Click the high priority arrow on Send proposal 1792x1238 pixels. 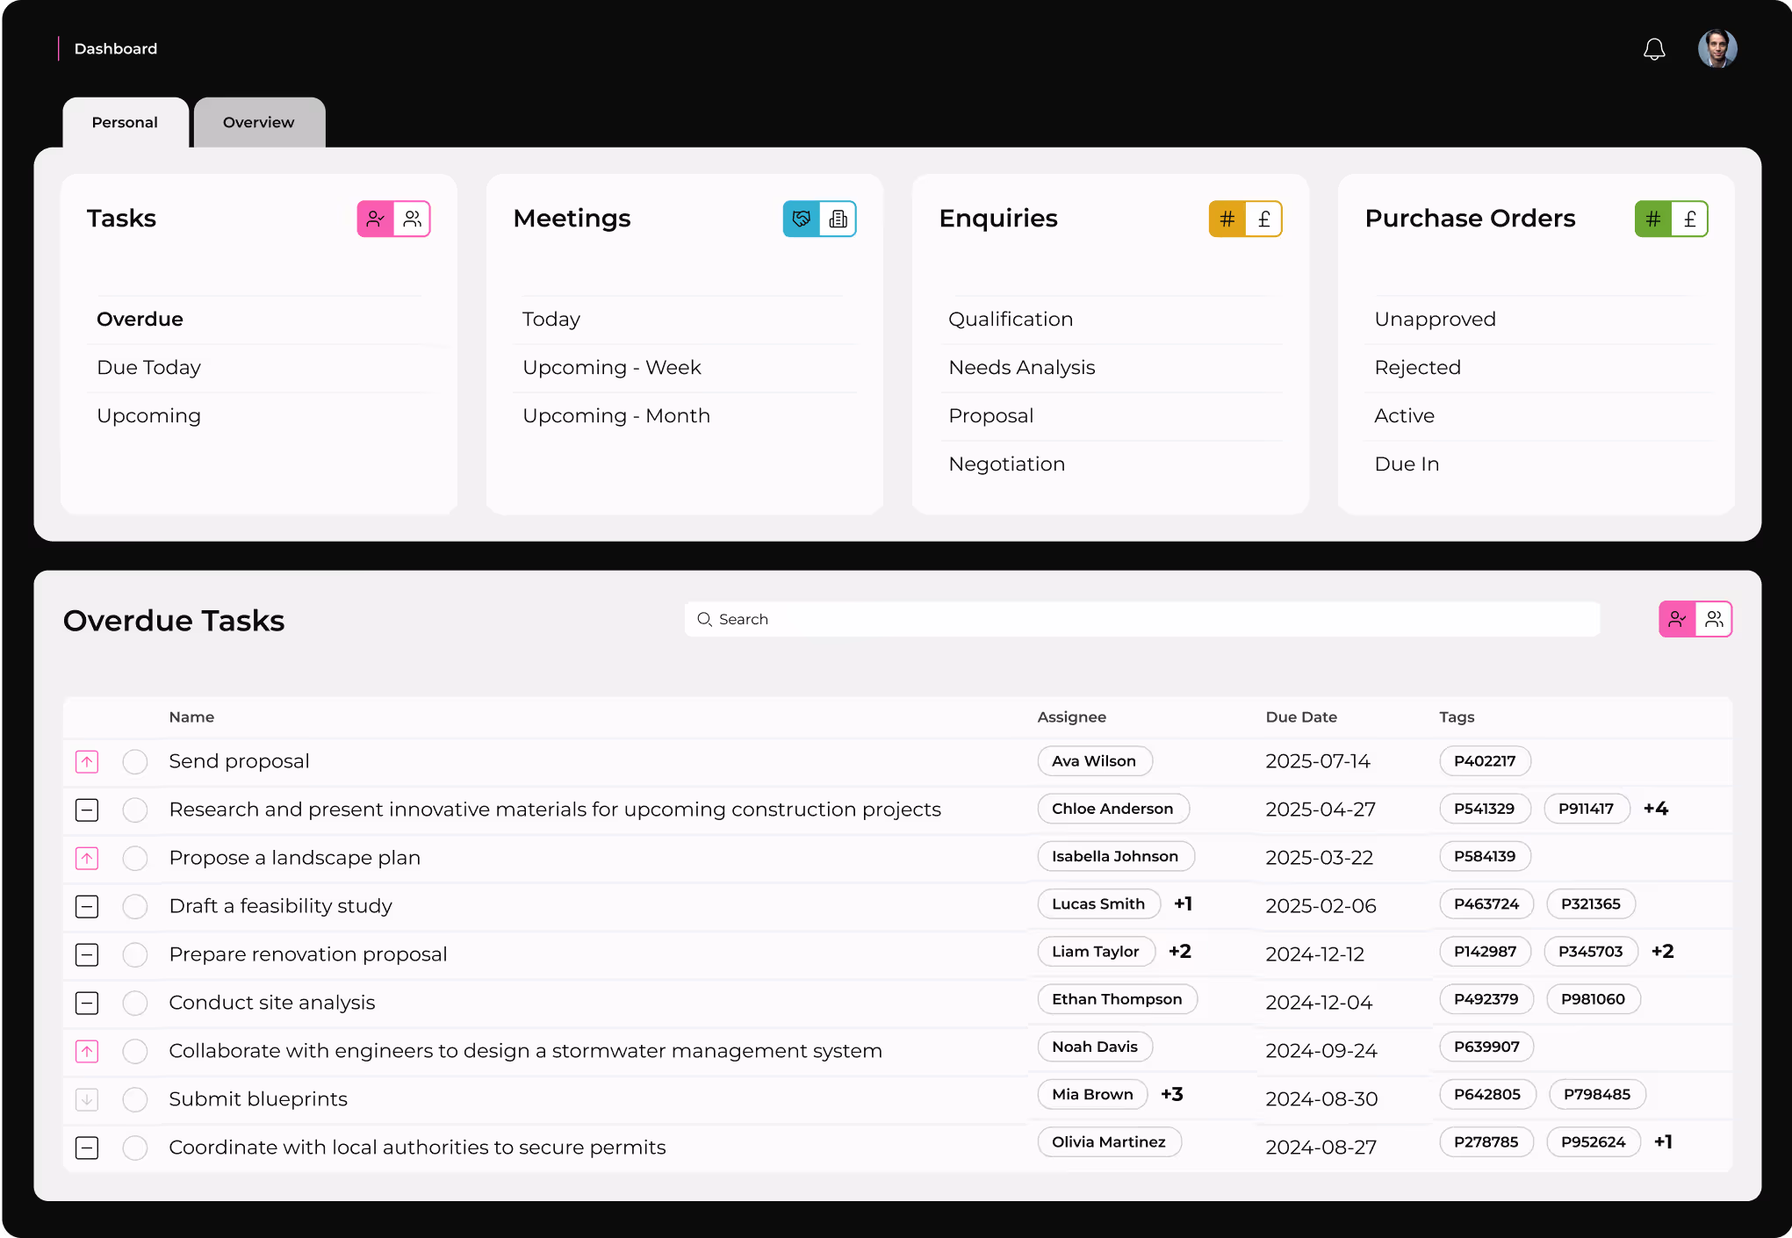(87, 761)
